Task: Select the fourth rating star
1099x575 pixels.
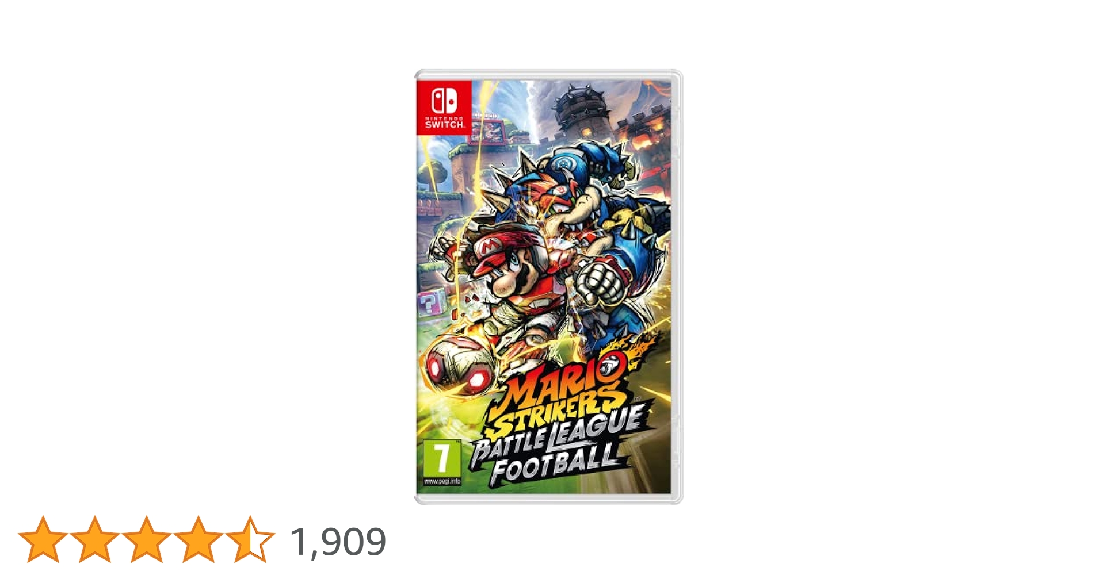Action: [x=198, y=539]
